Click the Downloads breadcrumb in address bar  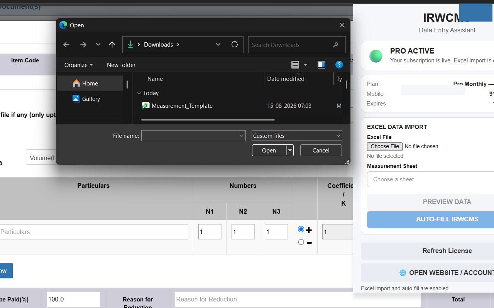click(x=158, y=45)
